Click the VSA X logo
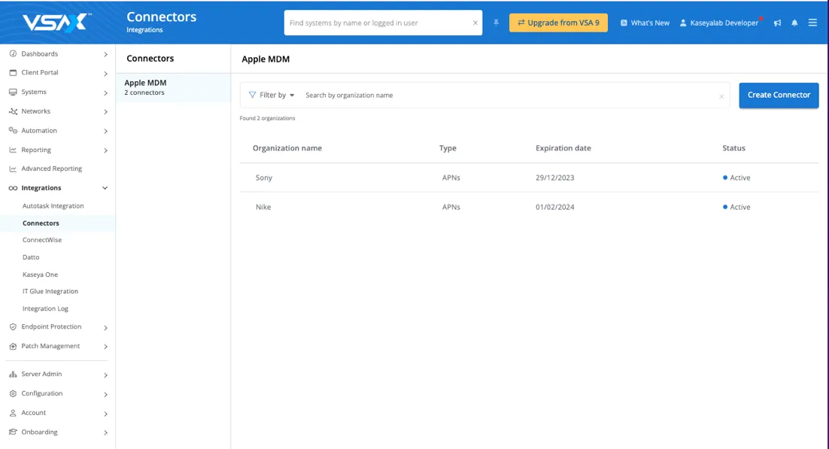Screen dimensions: 829x449 (x=57, y=23)
